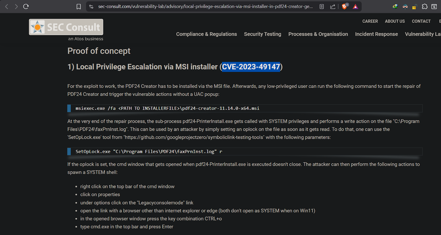The image size is (441, 235).
Task: Share this page link
Action: tap(333, 7)
